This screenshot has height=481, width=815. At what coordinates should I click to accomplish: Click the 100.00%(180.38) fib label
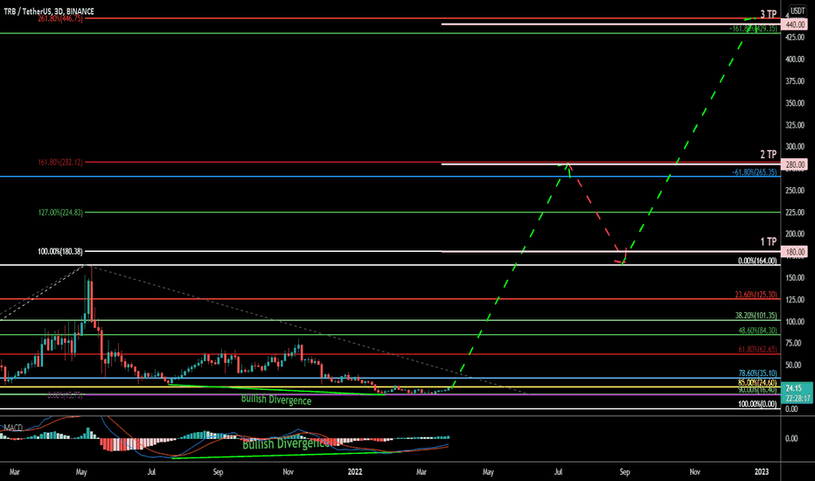click(x=60, y=252)
